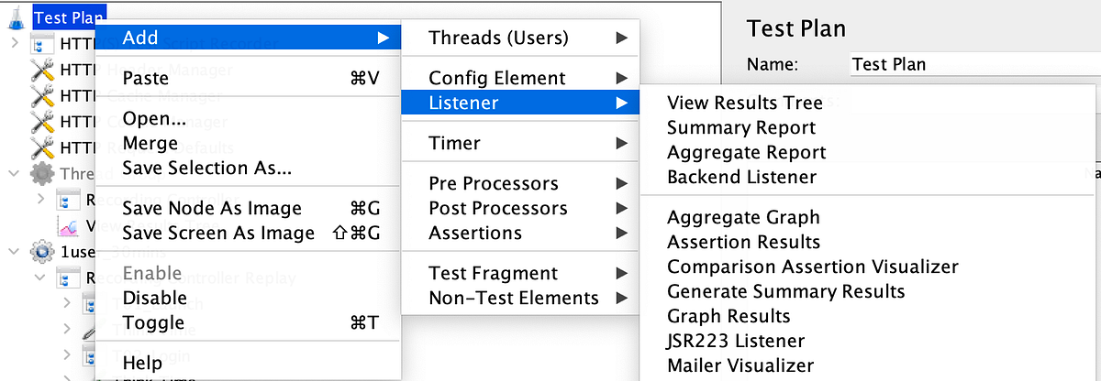Click the Test Plan flask icon

pos(16,16)
